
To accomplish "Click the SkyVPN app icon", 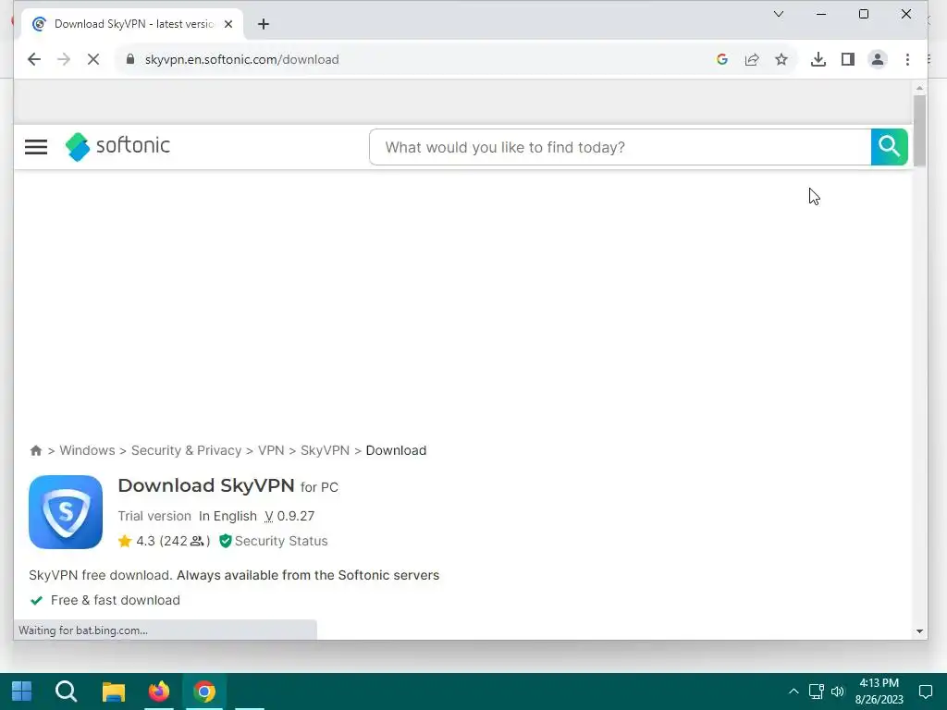I will coord(66,512).
